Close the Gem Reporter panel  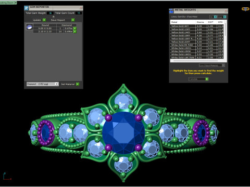tap(81, 8)
